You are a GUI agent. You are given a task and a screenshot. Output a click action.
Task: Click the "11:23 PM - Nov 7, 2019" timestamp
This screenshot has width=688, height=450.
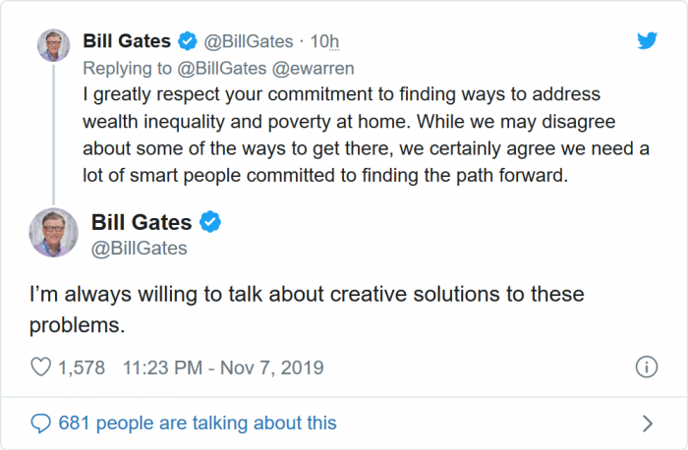(223, 368)
